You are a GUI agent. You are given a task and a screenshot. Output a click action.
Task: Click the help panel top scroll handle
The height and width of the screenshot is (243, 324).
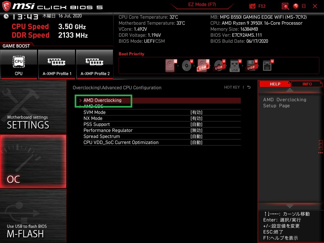tap(290, 90)
